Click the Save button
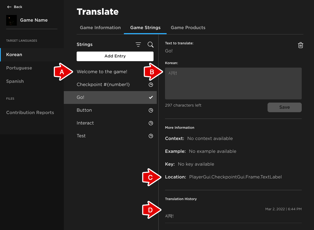Image resolution: width=314 pixels, height=230 pixels. [284, 107]
